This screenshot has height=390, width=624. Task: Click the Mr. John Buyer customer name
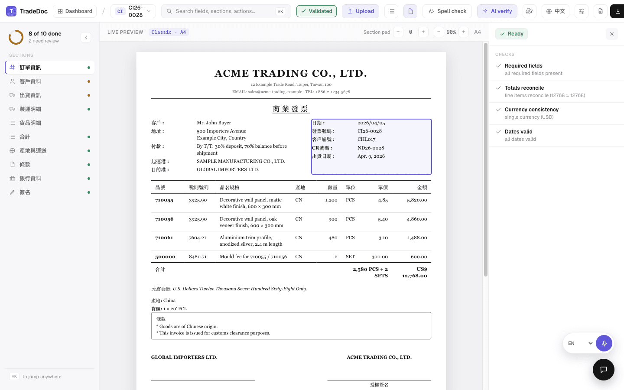point(214,123)
